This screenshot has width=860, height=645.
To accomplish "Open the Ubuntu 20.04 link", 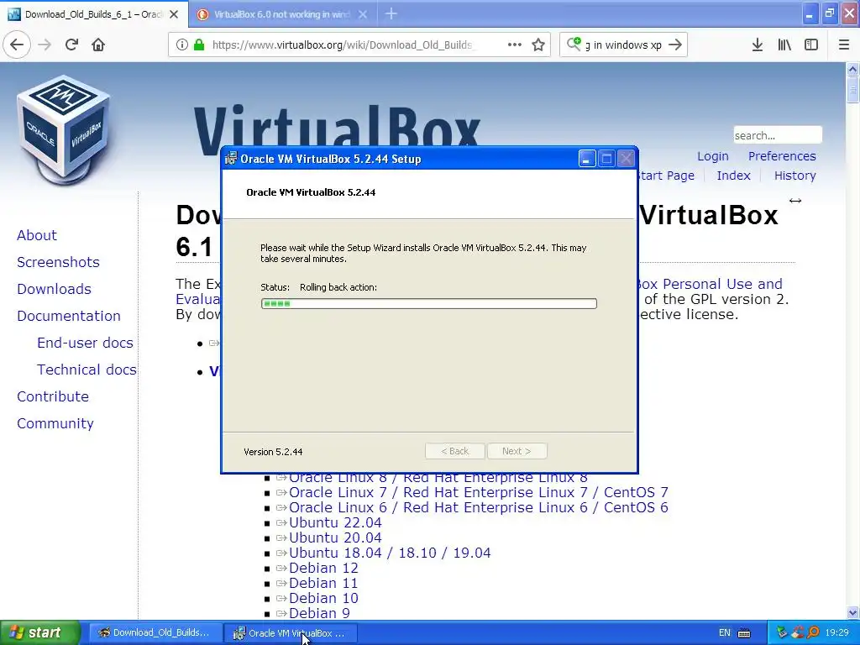I will point(335,537).
